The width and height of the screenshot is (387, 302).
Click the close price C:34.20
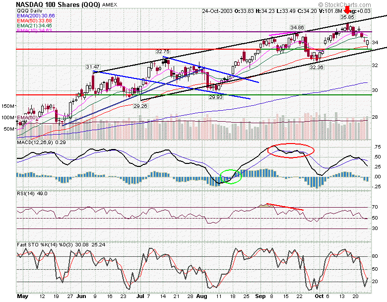(x=307, y=11)
